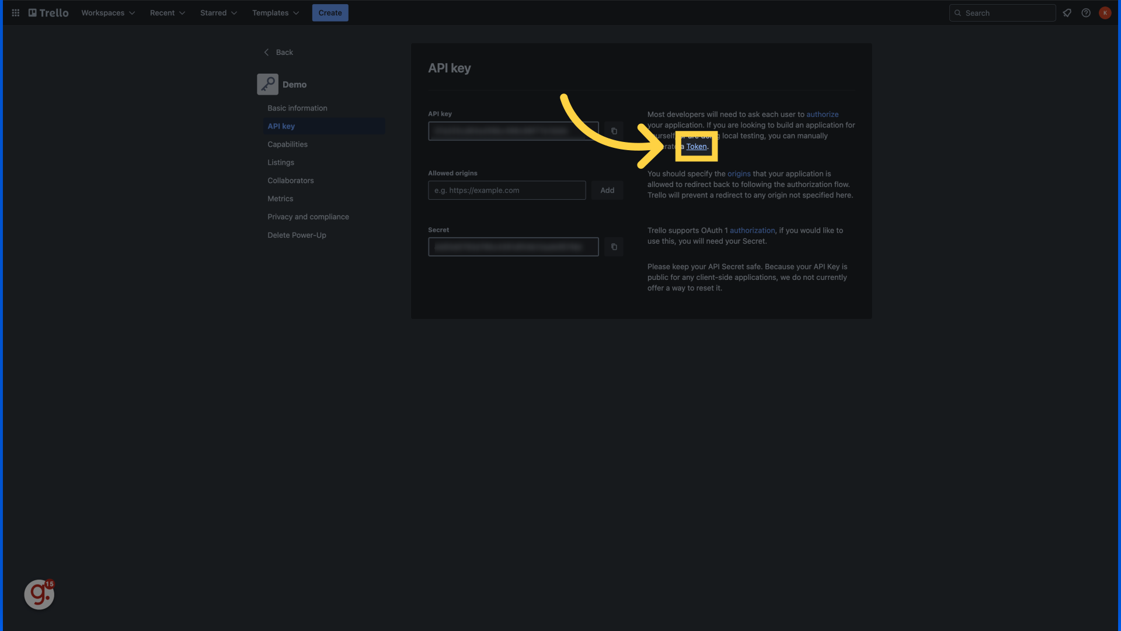Click the Back text link
This screenshot has width=1121, height=631.
pyautogui.click(x=284, y=52)
